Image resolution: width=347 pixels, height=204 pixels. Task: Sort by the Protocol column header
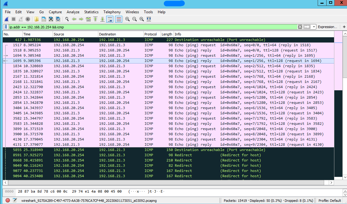(152, 34)
